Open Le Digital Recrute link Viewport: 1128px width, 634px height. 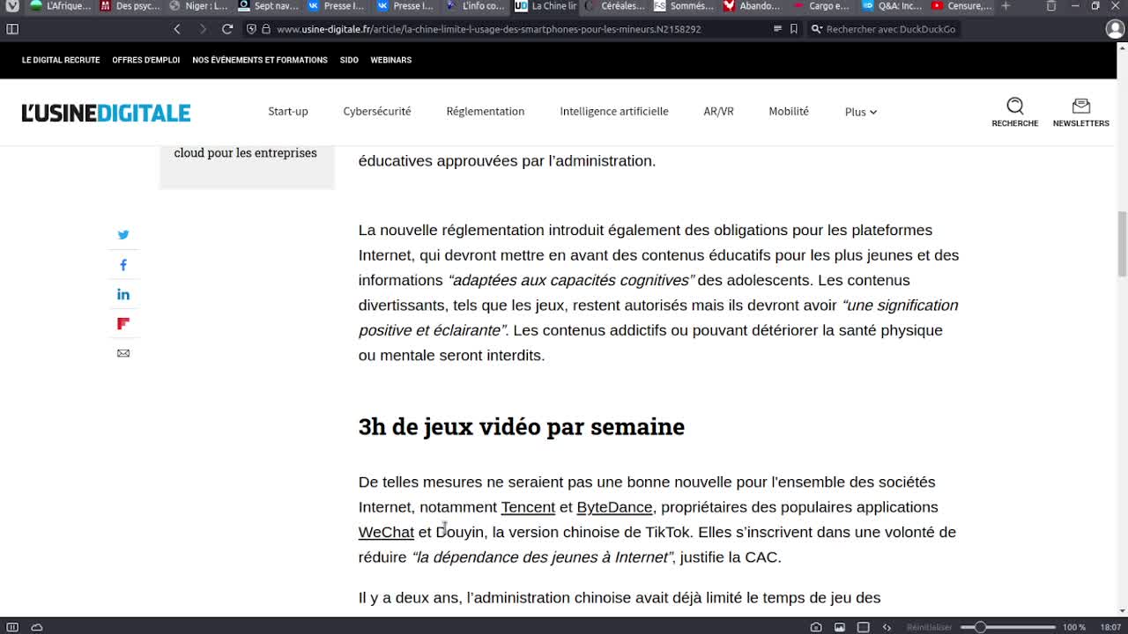point(61,60)
